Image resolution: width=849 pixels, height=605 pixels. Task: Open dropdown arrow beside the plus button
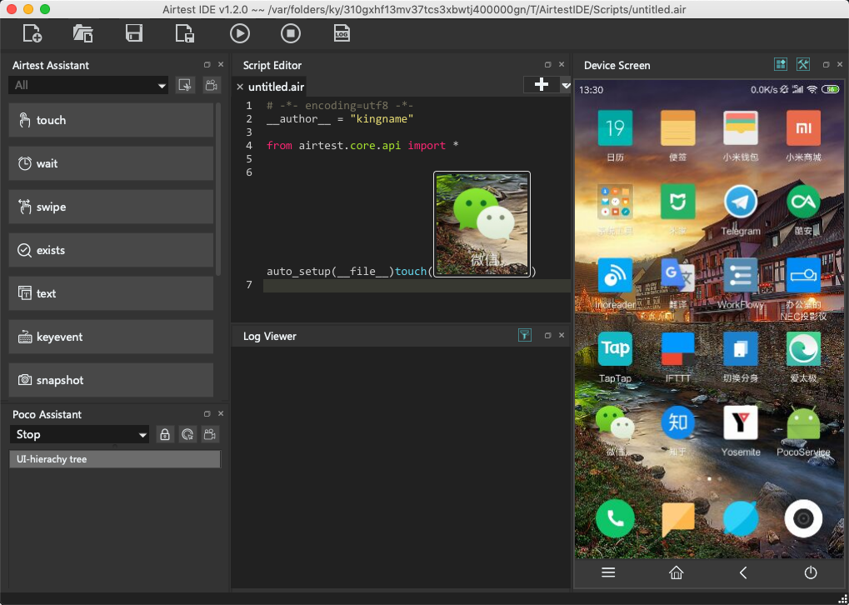tap(566, 85)
